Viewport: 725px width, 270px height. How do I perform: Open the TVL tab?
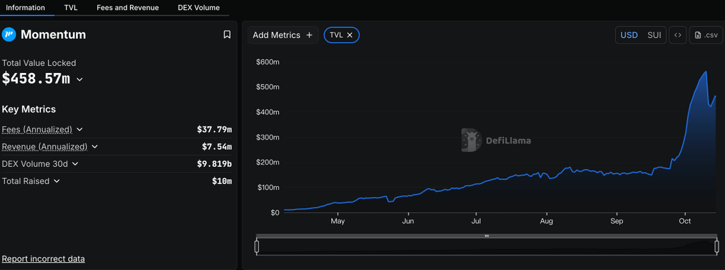pyautogui.click(x=71, y=8)
